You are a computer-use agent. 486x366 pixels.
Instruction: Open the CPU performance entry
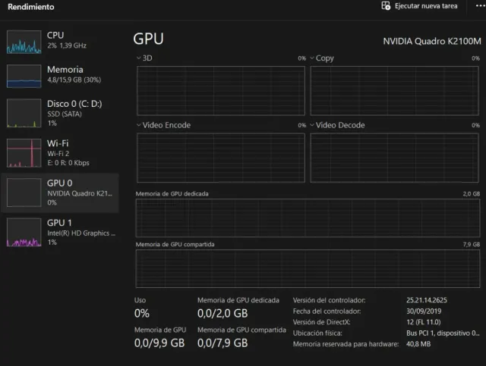pyautogui.click(x=61, y=42)
